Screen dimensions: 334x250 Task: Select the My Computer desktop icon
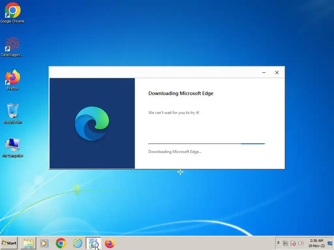tap(12, 147)
